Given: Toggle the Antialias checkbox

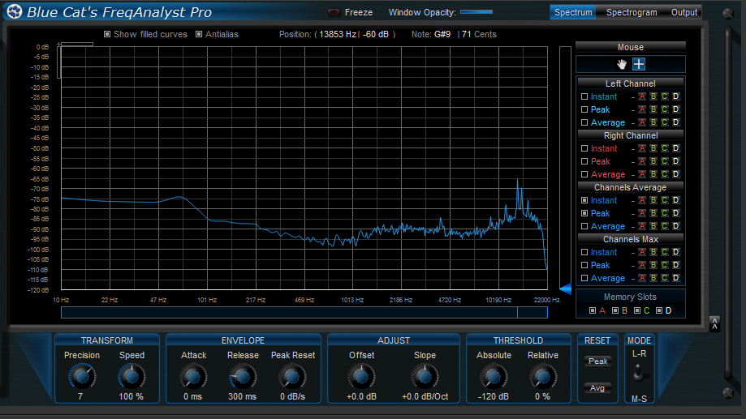Looking at the screenshot, I should coord(199,34).
